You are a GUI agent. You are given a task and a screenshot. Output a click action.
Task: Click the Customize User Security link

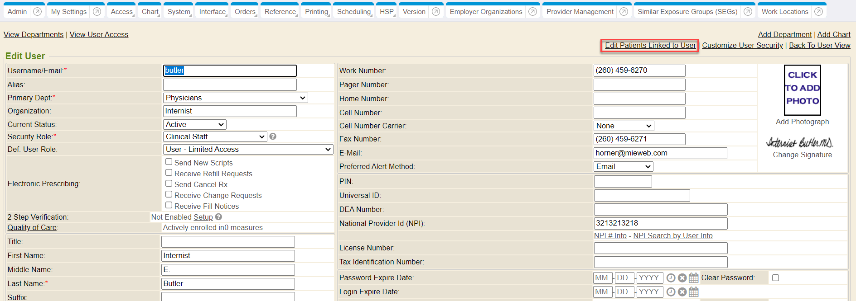[x=742, y=46]
